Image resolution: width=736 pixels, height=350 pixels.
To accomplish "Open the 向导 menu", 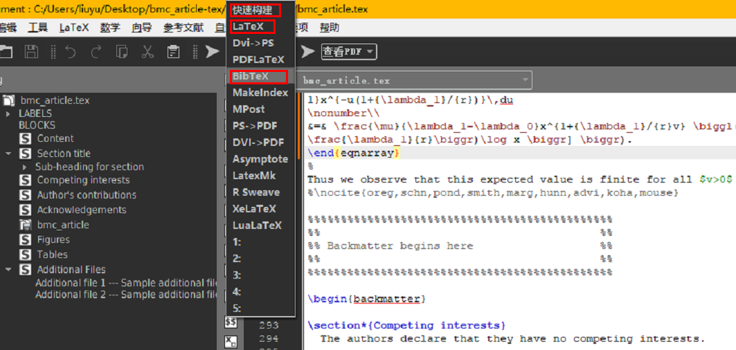I will pos(141,28).
